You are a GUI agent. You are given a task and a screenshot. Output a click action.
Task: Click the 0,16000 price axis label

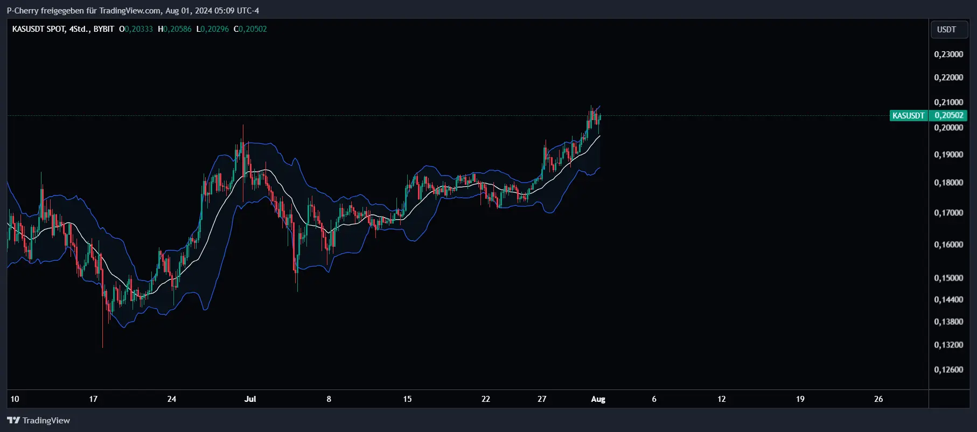click(x=948, y=245)
